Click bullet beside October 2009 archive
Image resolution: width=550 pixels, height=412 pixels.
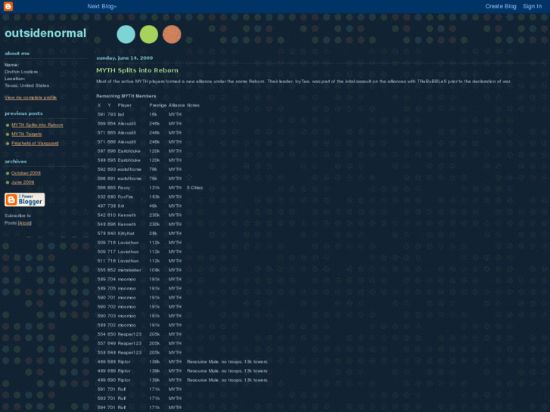8,173
